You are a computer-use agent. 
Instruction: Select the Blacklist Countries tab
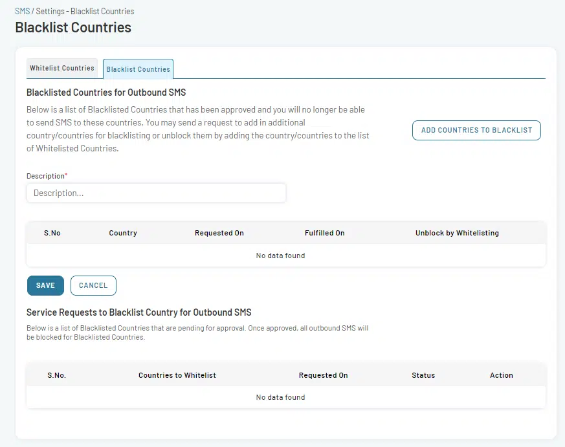pos(138,69)
